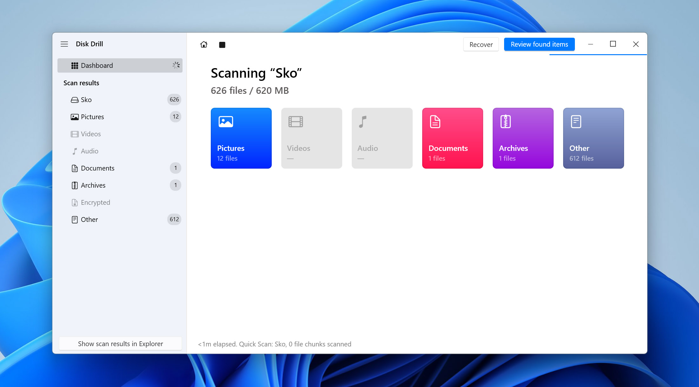
Task: Open the Sko scan results entry
Action: click(x=120, y=100)
